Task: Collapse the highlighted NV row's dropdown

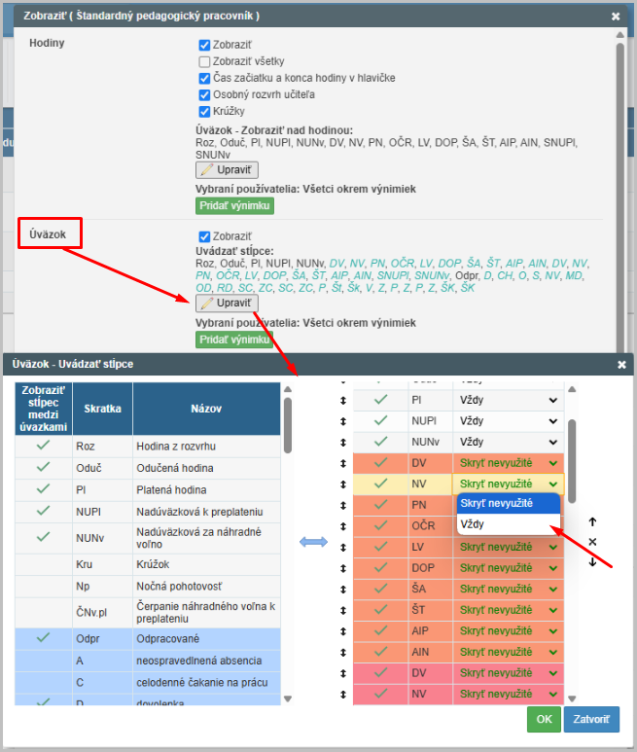Action: pyautogui.click(x=508, y=483)
